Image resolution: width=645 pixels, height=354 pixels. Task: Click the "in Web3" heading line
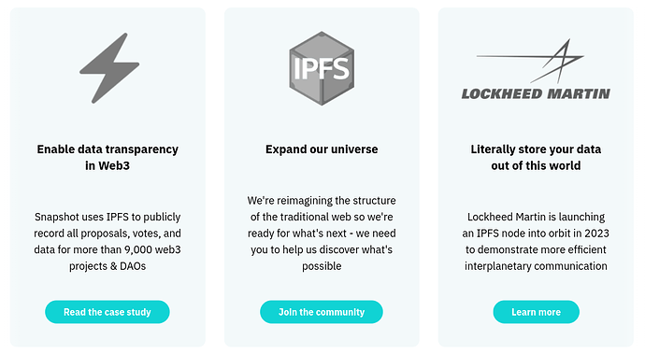pos(107,165)
